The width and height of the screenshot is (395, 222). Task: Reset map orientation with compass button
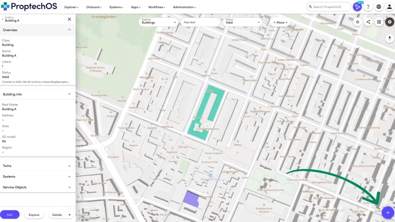coord(390,38)
